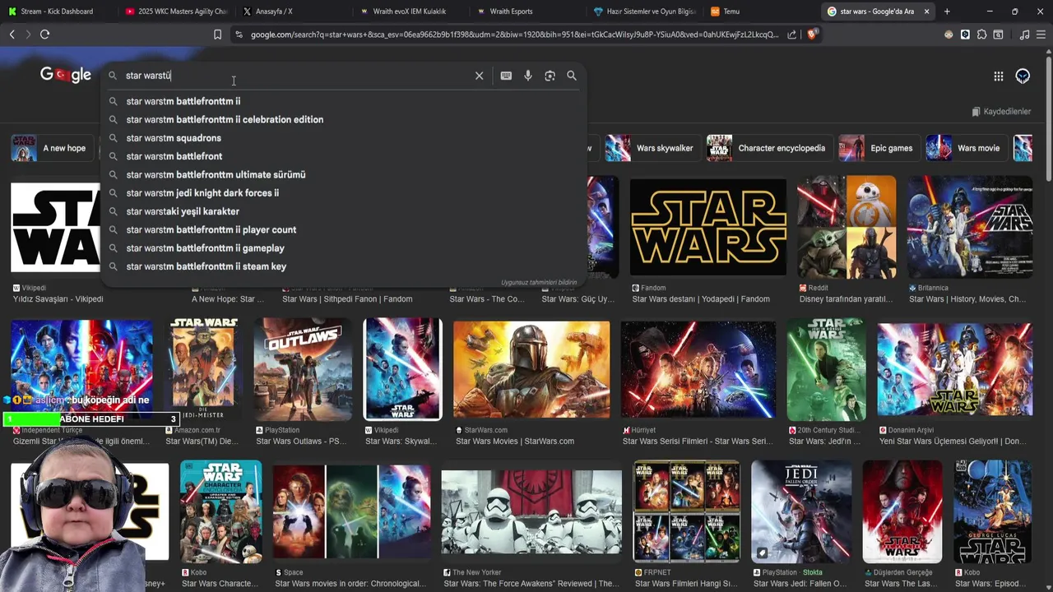The width and height of the screenshot is (1053, 592).
Task: Filter by the Character encyclopedia chip
Action: pyautogui.click(x=768, y=148)
